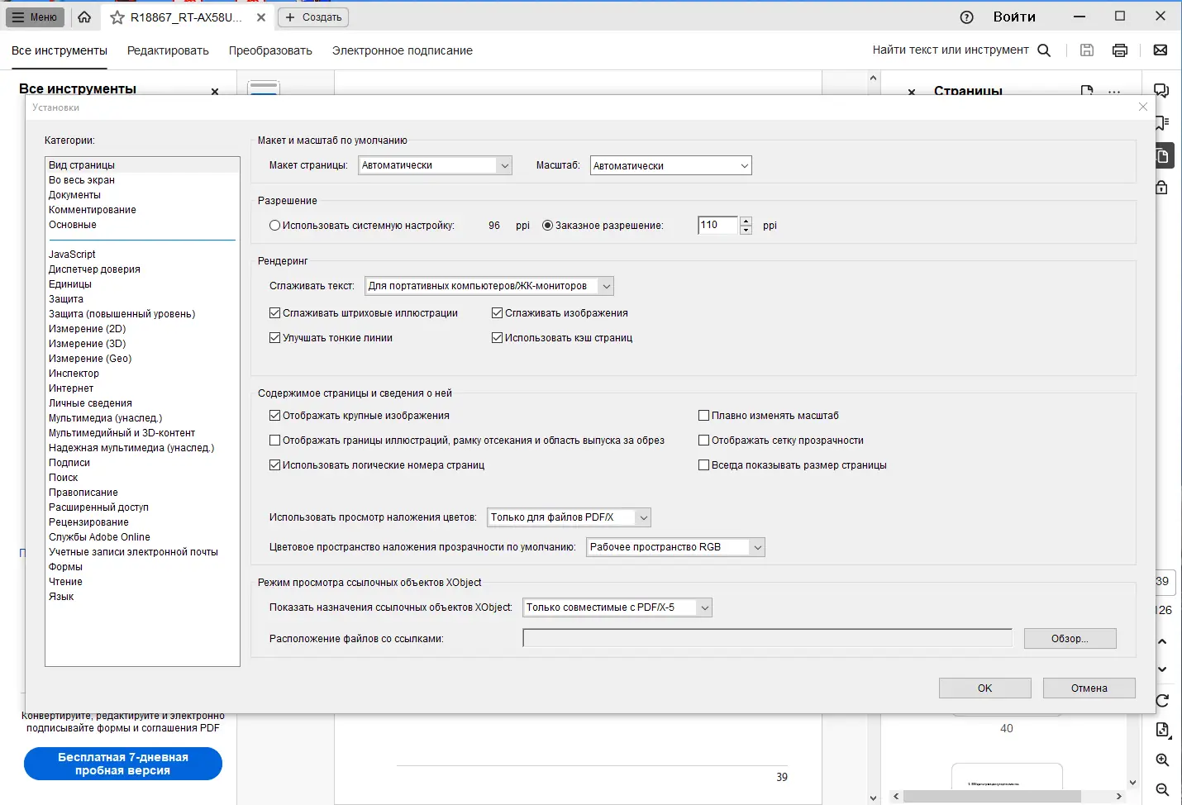Click the OK button

[x=984, y=688]
